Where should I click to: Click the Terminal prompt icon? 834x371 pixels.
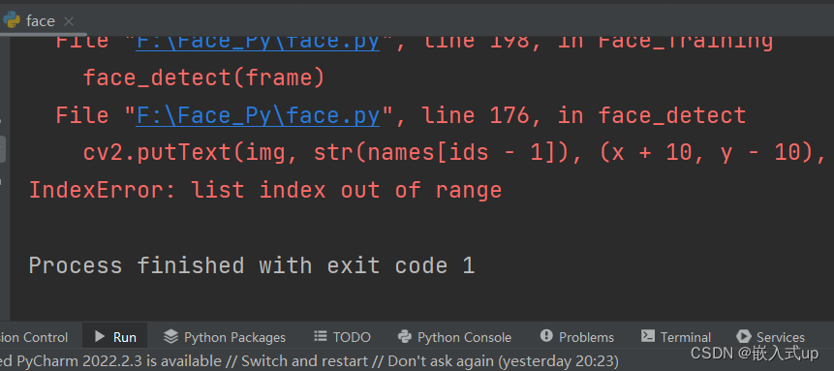coord(648,336)
